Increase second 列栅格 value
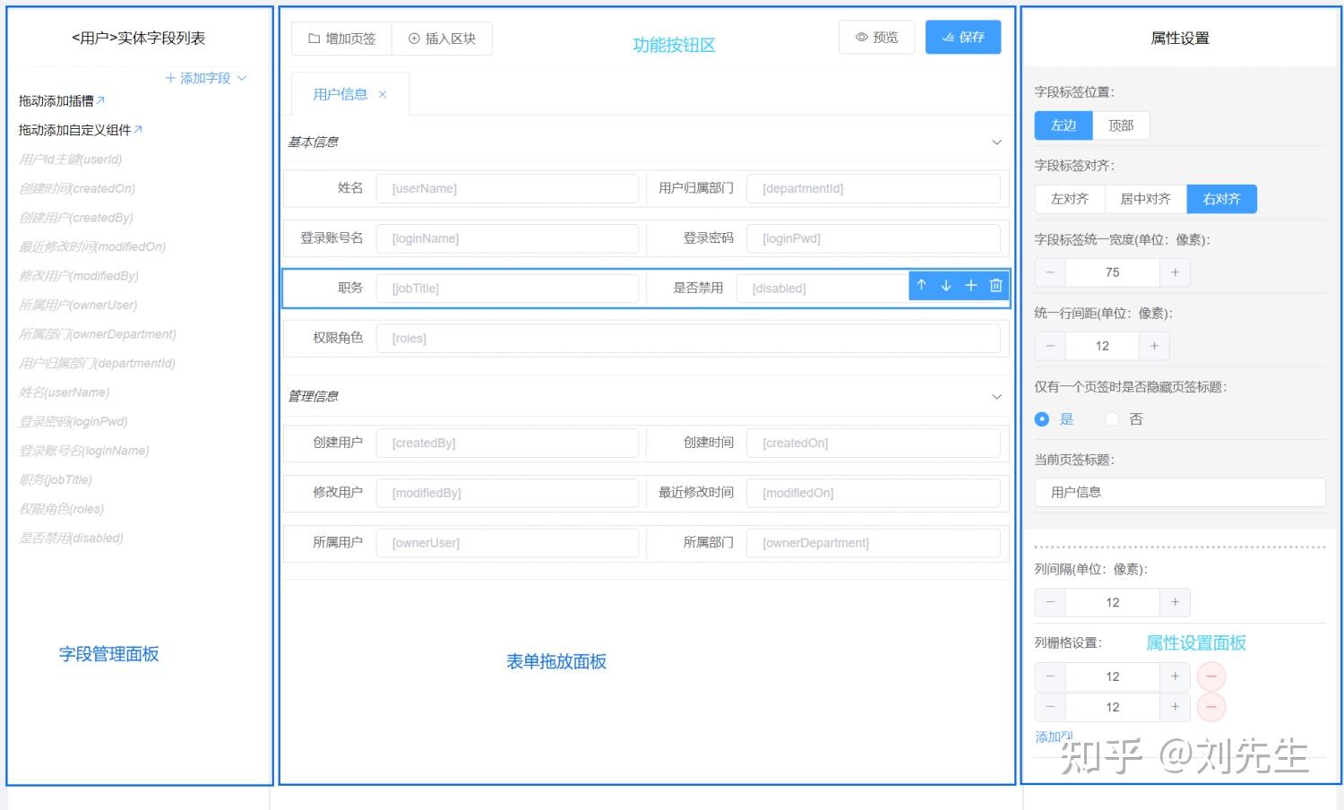 coord(1175,707)
